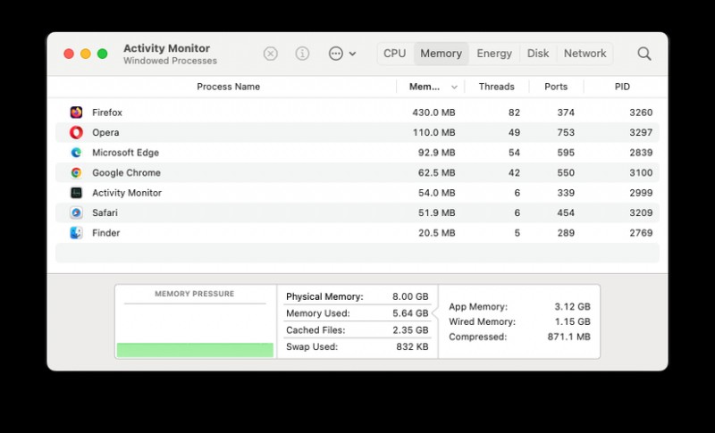Switch to the CPU tab
The width and height of the screenshot is (715, 433).
click(x=395, y=54)
